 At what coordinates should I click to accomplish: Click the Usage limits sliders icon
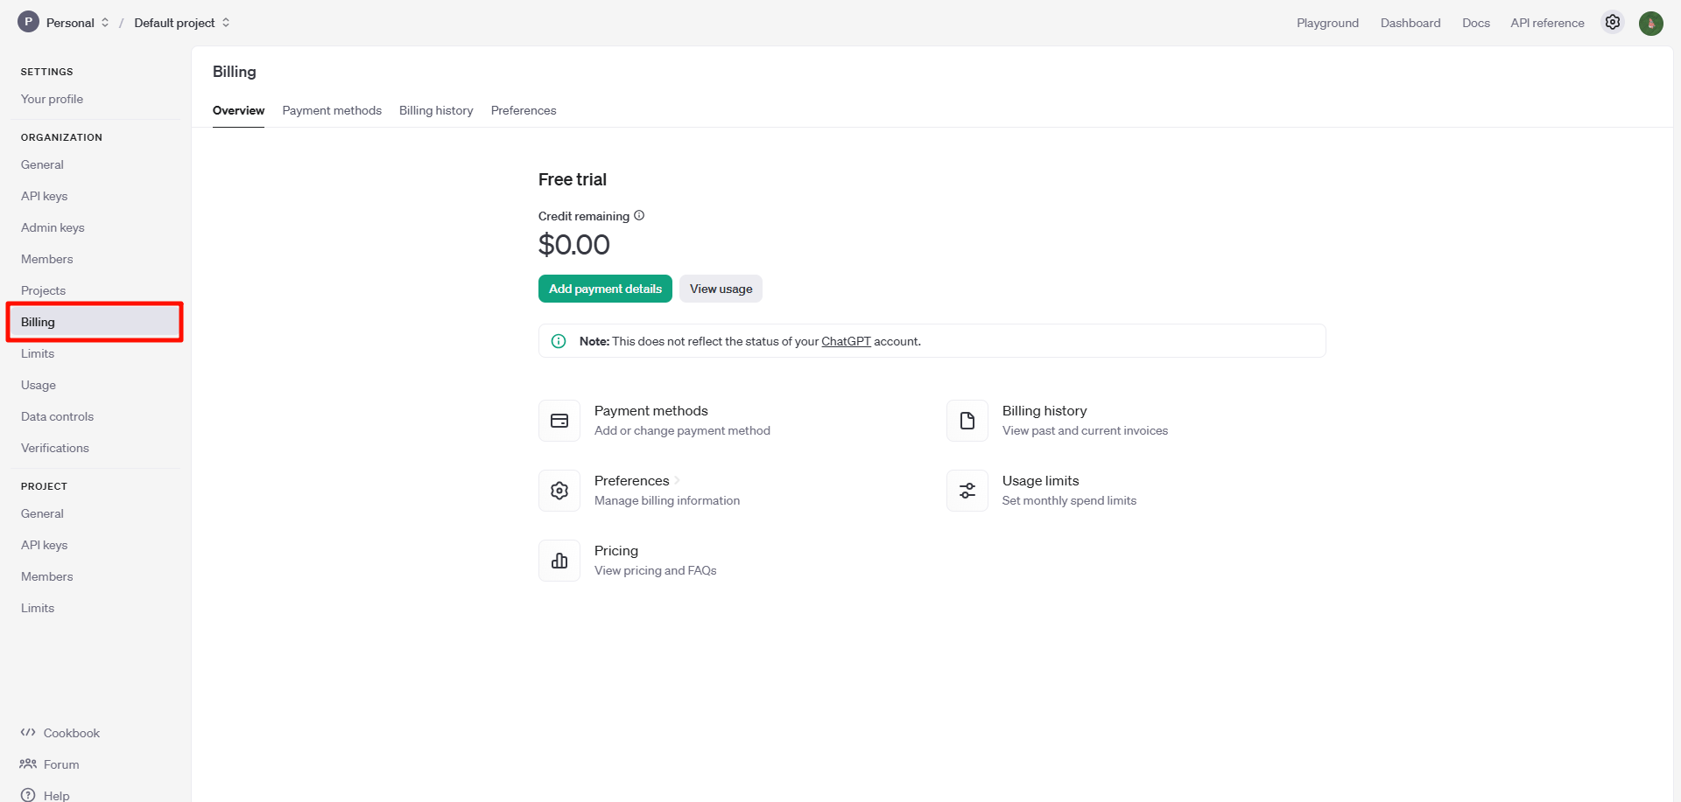point(967,491)
